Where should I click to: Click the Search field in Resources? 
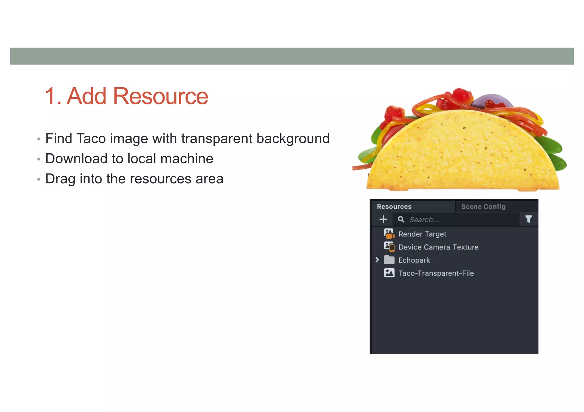[456, 219]
